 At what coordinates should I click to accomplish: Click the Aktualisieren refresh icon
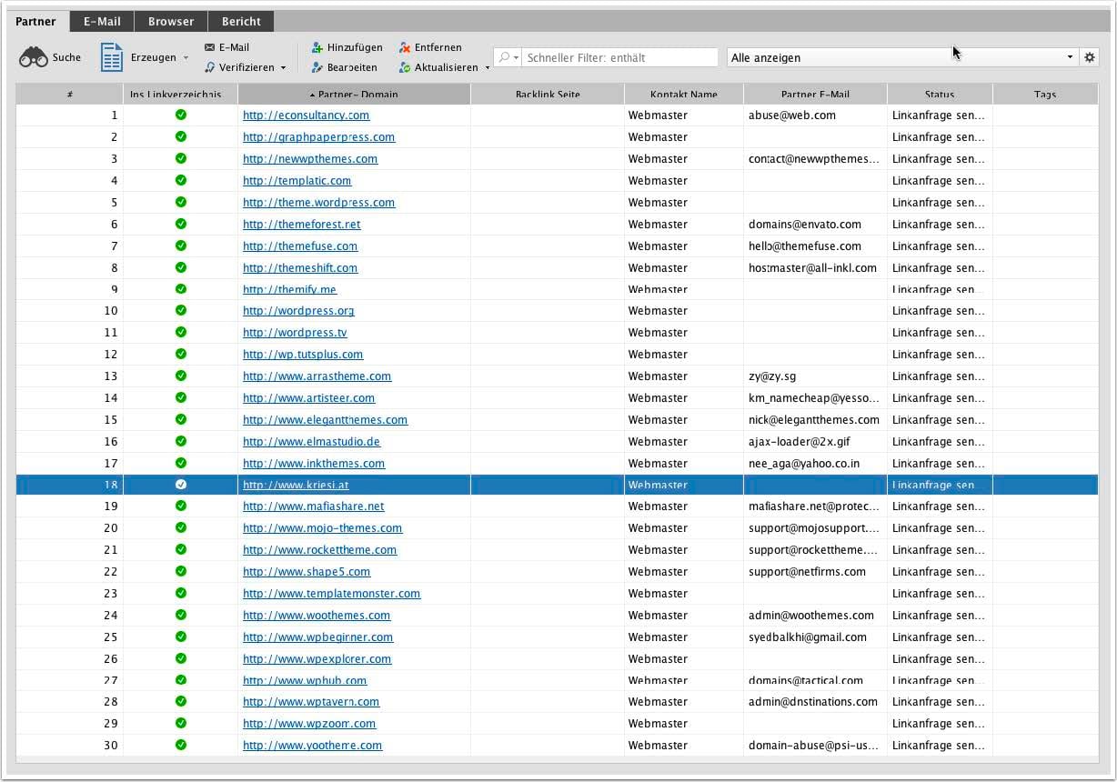coord(405,67)
